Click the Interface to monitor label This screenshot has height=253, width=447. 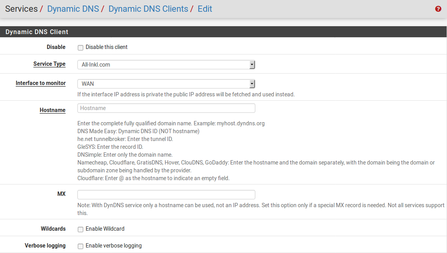point(40,83)
